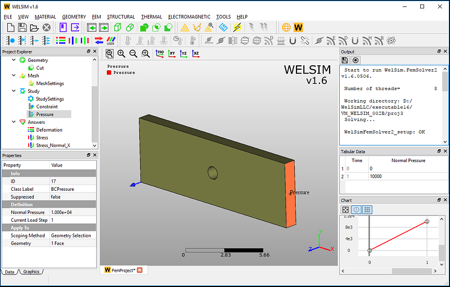Viewport: 450px width, 287px height.
Task: Select Stress_Normal_X in Project Explorer
Action: click(x=53, y=145)
